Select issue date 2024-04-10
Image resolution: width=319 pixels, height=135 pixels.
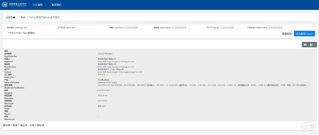102,96
